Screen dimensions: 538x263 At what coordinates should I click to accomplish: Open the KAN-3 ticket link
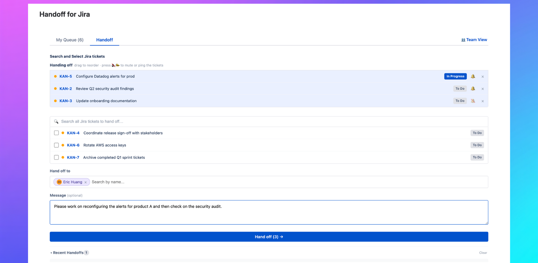tap(66, 101)
